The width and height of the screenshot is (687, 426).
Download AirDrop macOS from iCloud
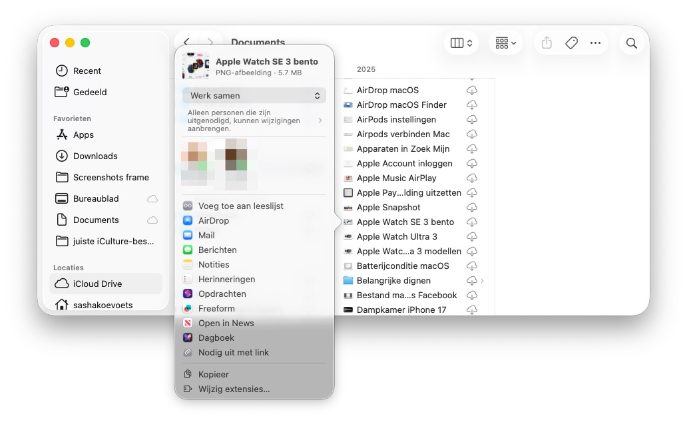tap(471, 90)
